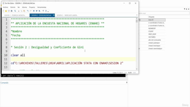The image size is (190, 107).
Task: Click line number 12 in the gutter
Action: click(6, 63)
